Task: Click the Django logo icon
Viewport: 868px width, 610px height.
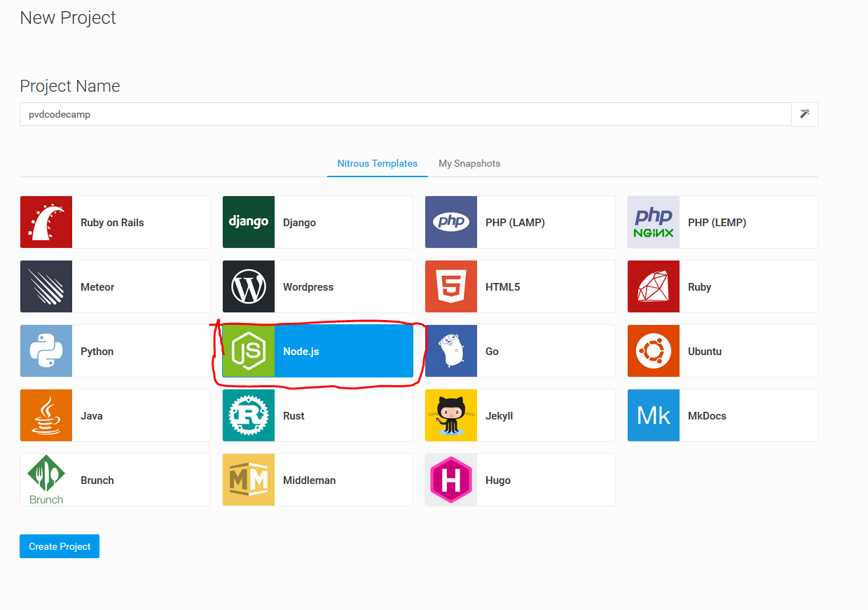Action: coord(249,222)
